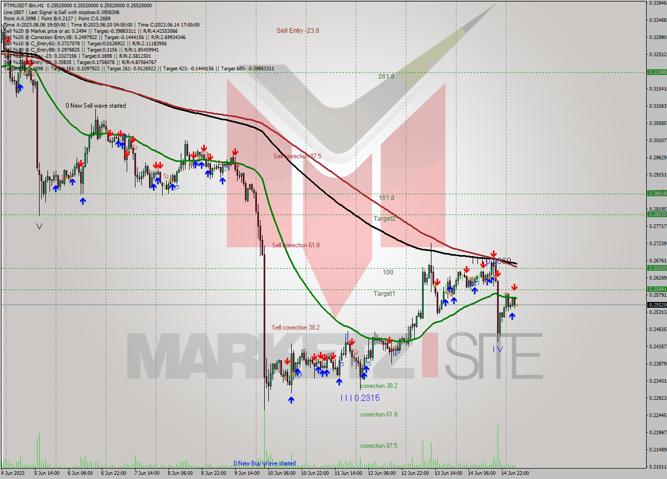Viewport: 667px width, 479px height.
Task: Click the 0.29151 price axis label
Action: 658,175
